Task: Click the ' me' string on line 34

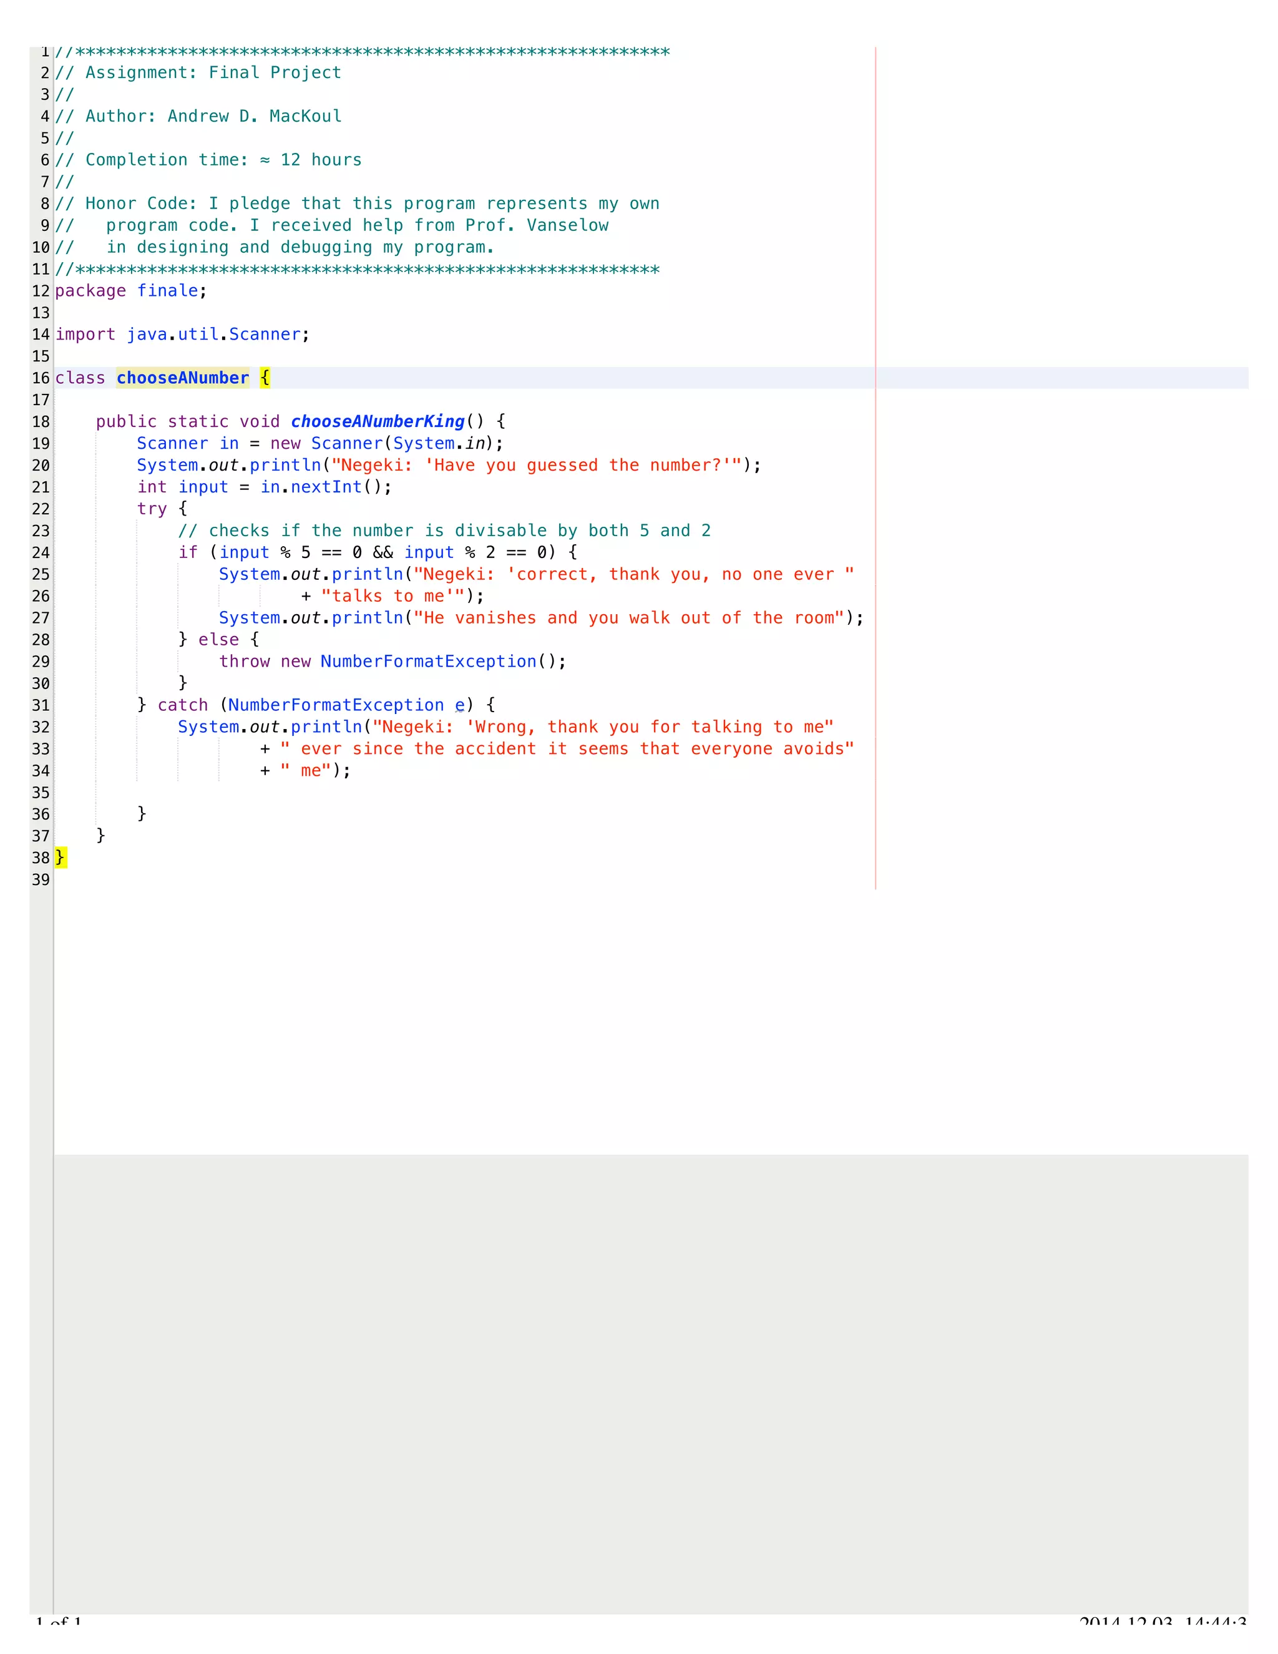Action: 306,771
